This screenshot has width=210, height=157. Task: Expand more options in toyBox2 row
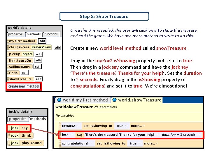pyautogui.click(x=138, y=126)
